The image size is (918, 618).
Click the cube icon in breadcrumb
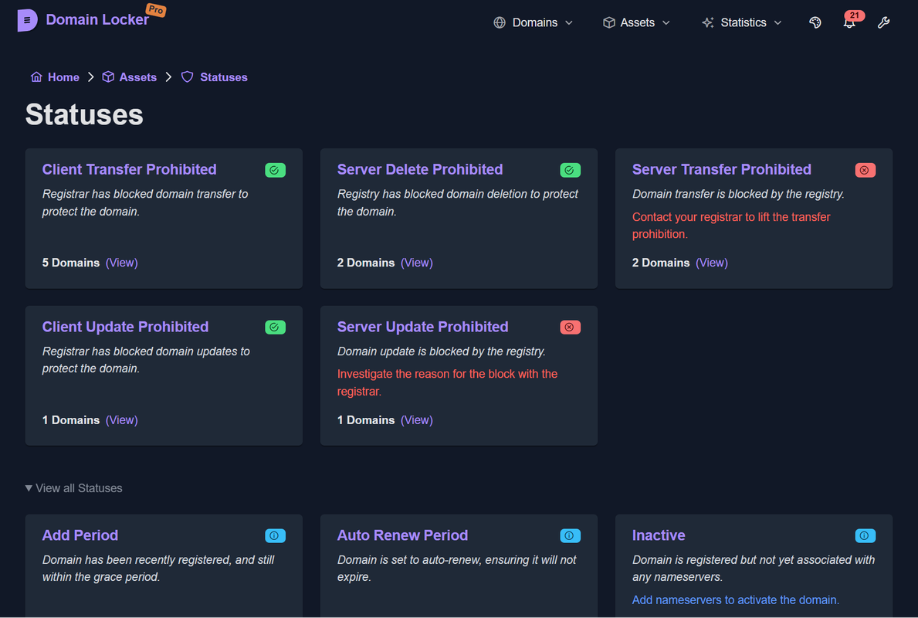pyautogui.click(x=108, y=77)
